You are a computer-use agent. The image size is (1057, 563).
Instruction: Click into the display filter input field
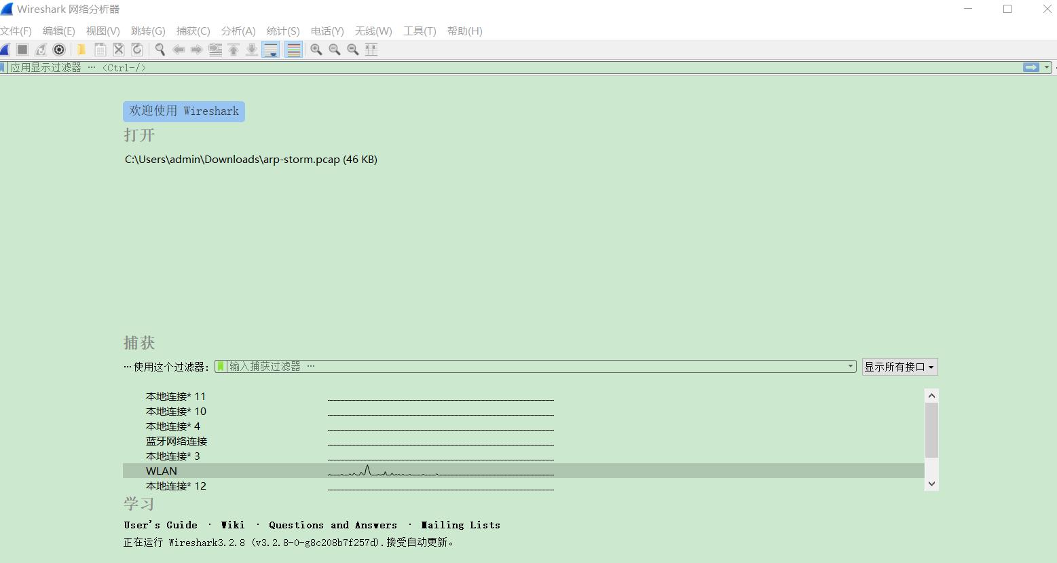click(x=516, y=67)
